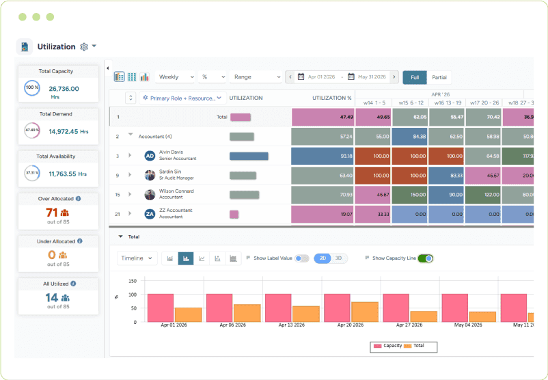The height and width of the screenshot is (380, 548).
Task: Open the % unit dropdown
Action: coord(212,77)
